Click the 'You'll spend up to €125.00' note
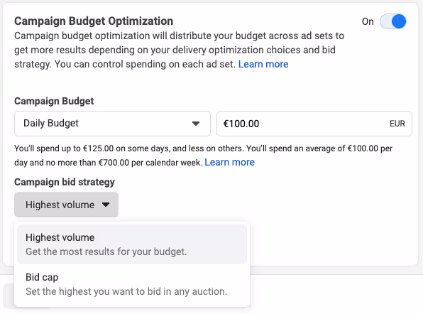The width and height of the screenshot is (423, 314). pyautogui.click(x=204, y=156)
